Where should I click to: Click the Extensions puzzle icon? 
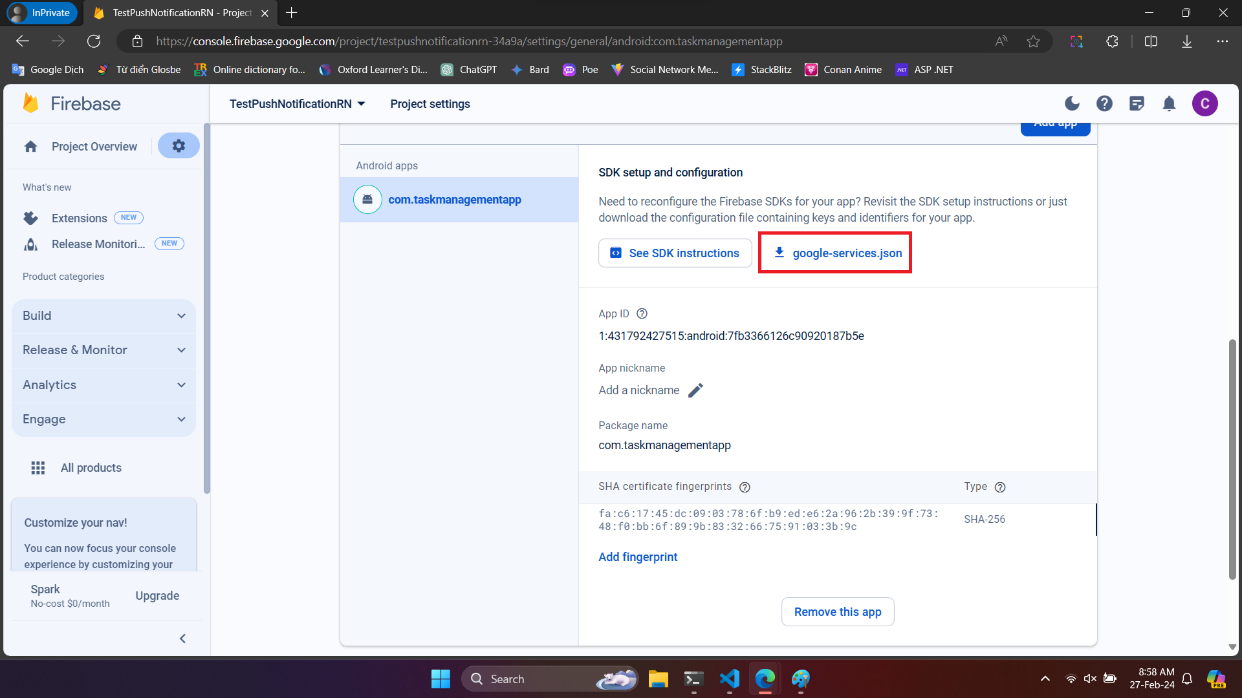point(30,218)
